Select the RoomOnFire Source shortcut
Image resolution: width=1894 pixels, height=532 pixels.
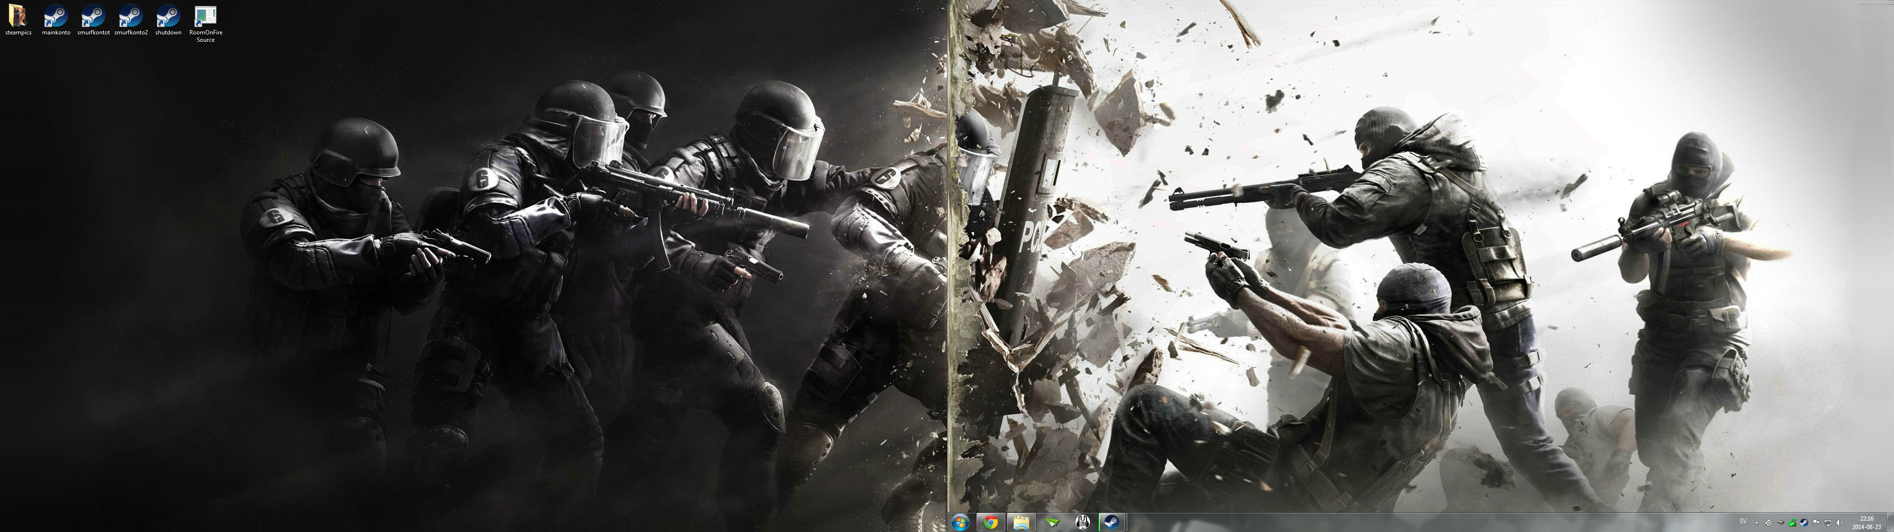pos(206,24)
